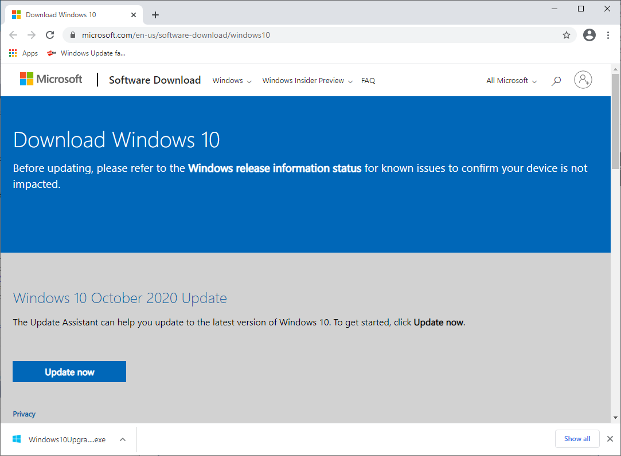Open the FAQ page
This screenshot has width=621, height=456.
click(368, 80)
